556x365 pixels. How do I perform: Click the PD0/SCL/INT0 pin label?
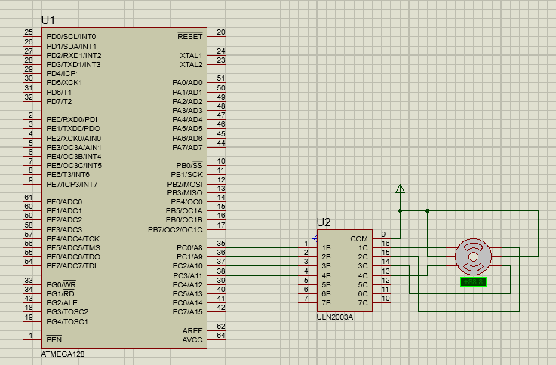pyautogui.click(x=71, y=36)
